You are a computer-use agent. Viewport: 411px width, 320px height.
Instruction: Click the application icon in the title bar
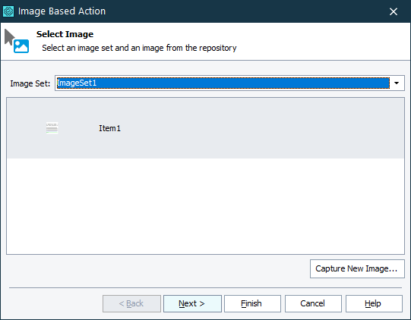pyautogui.click(x=8, y=11)
